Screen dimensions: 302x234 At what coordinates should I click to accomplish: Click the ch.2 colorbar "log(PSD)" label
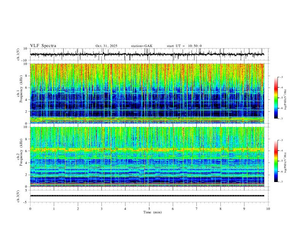[285, 162]
